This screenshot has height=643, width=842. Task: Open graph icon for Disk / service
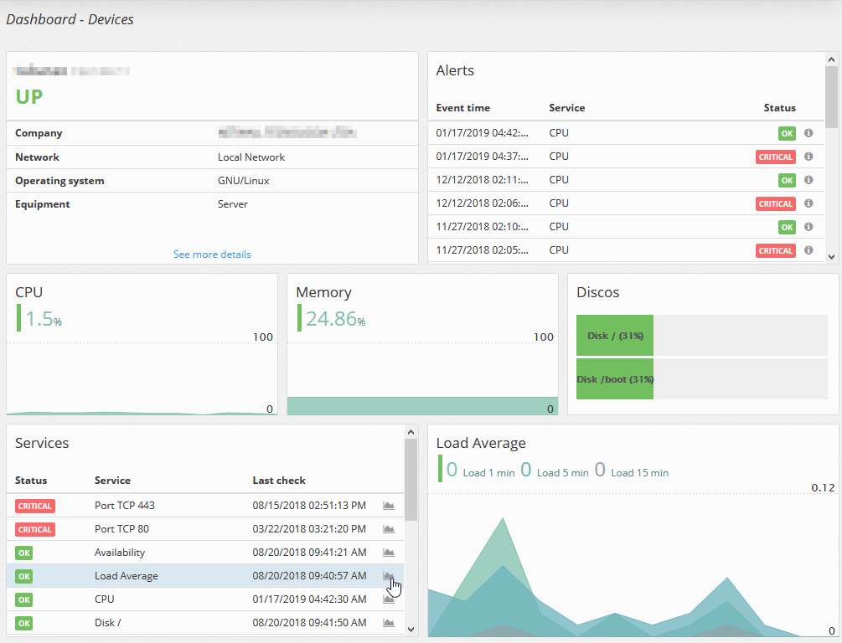pyautogui.click(x=389, y=623)
